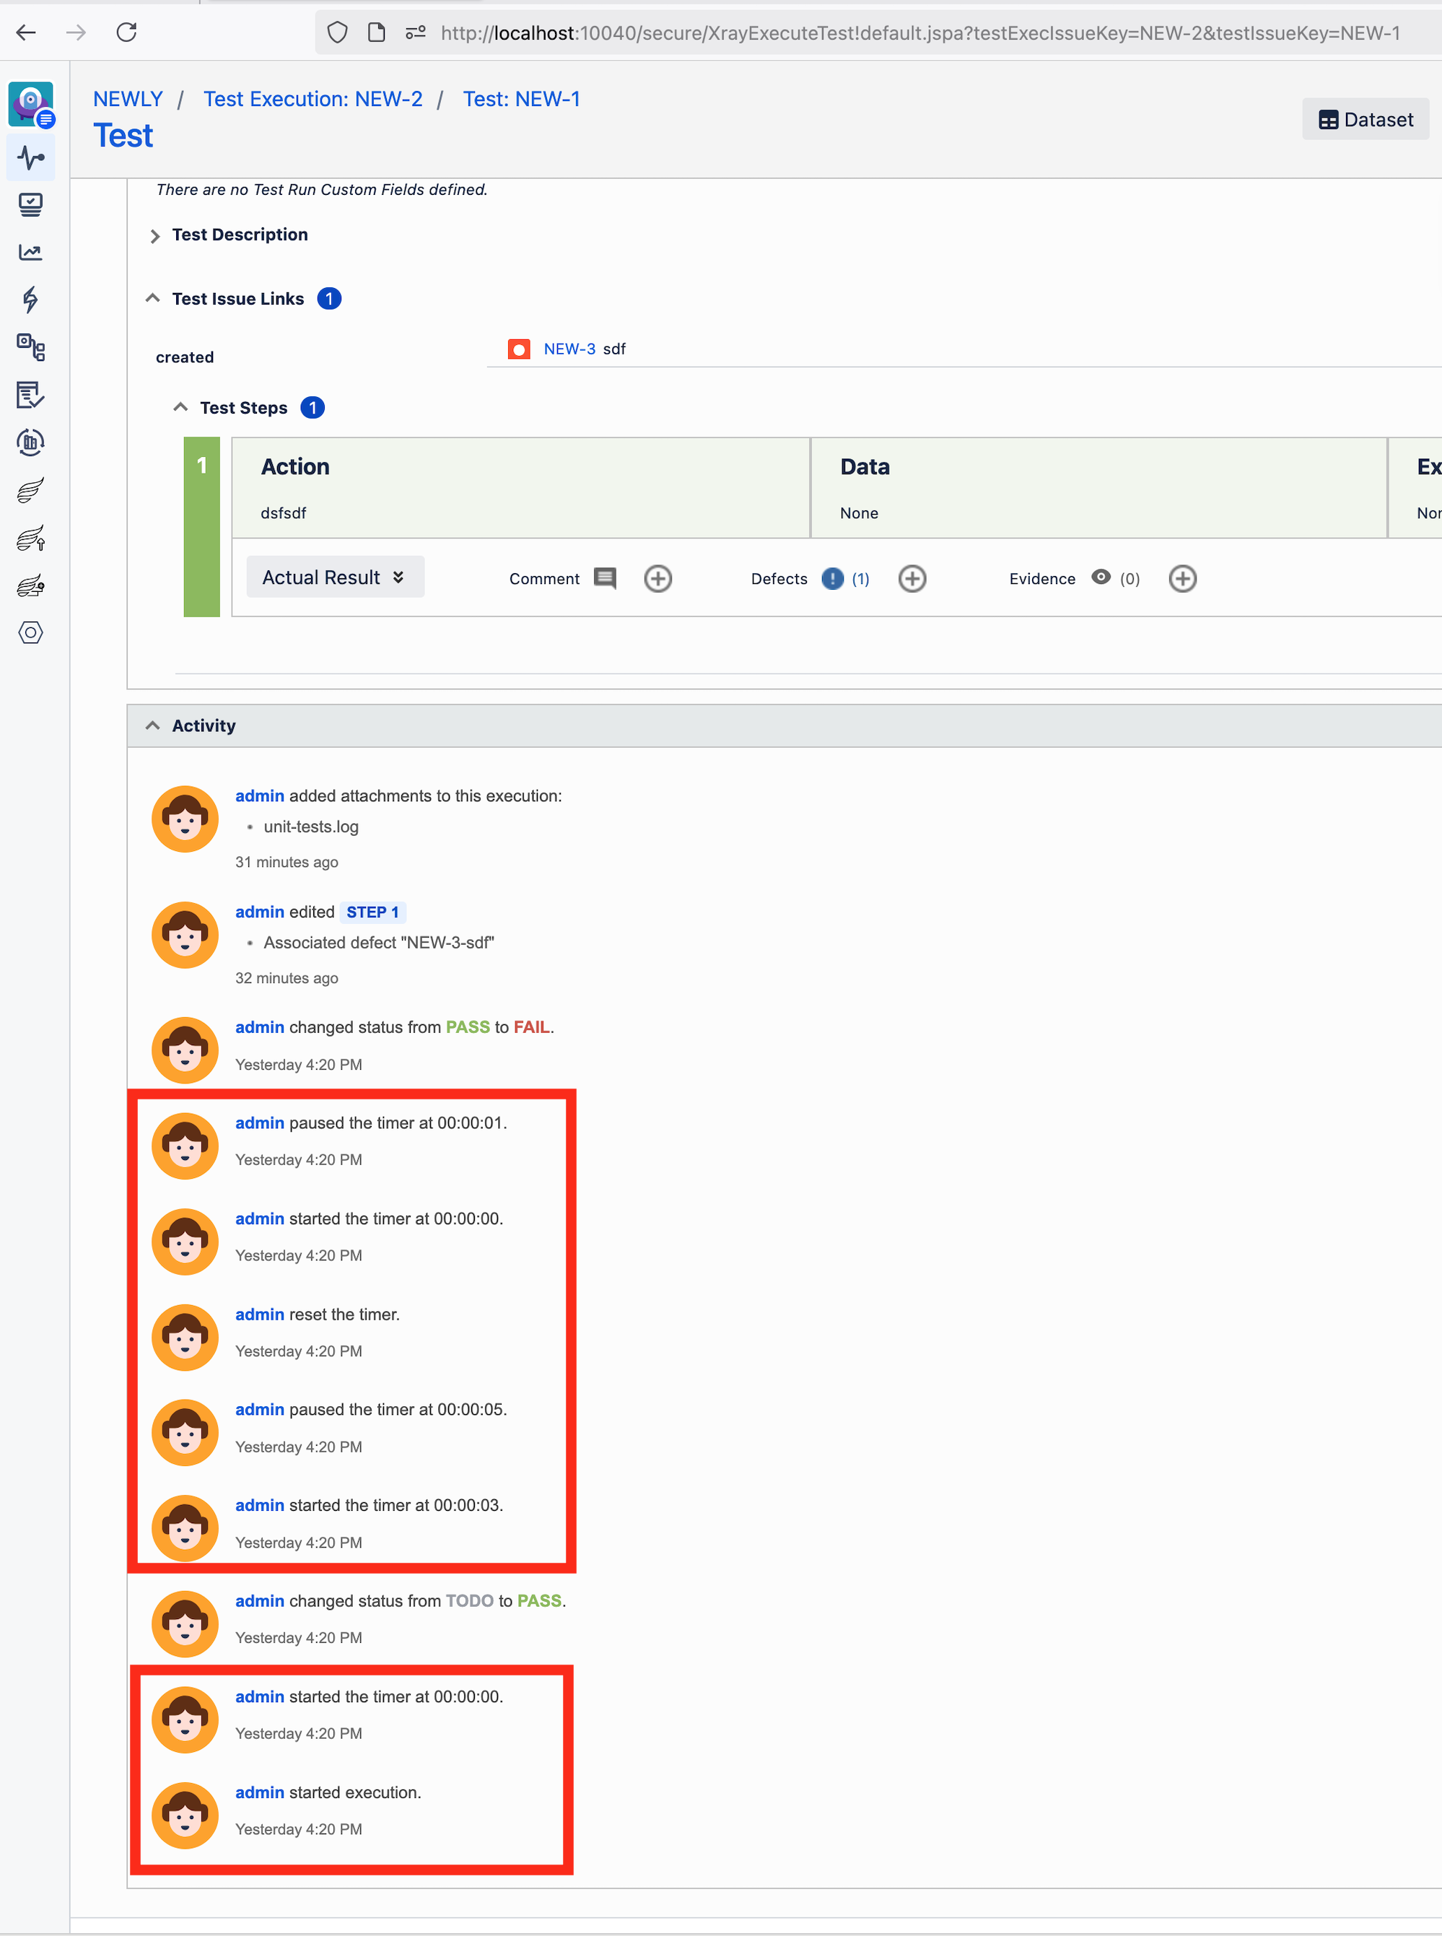Screen dimensions: 1442x1936
Task: Click the 'Associated defect "NEW-3-sdf"' text
Action: point(379,943)
